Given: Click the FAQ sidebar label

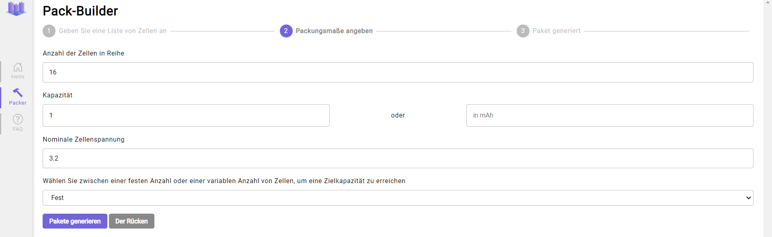Looking at the screenshot, I should pyautogui.click(x=18, y=129).
